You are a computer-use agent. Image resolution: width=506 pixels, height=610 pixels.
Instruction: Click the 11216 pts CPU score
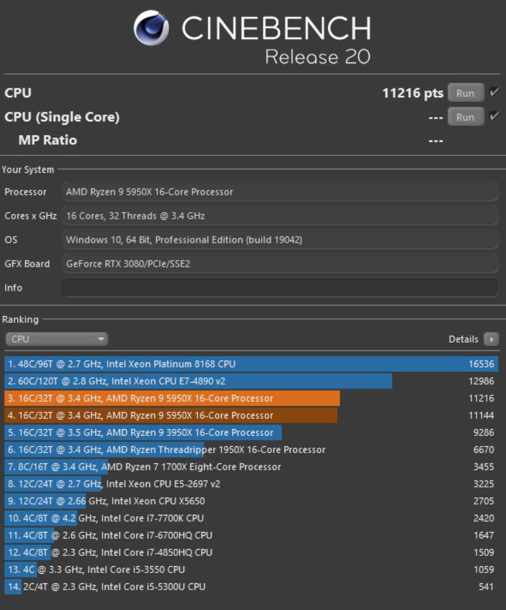(x=413, y=93)
